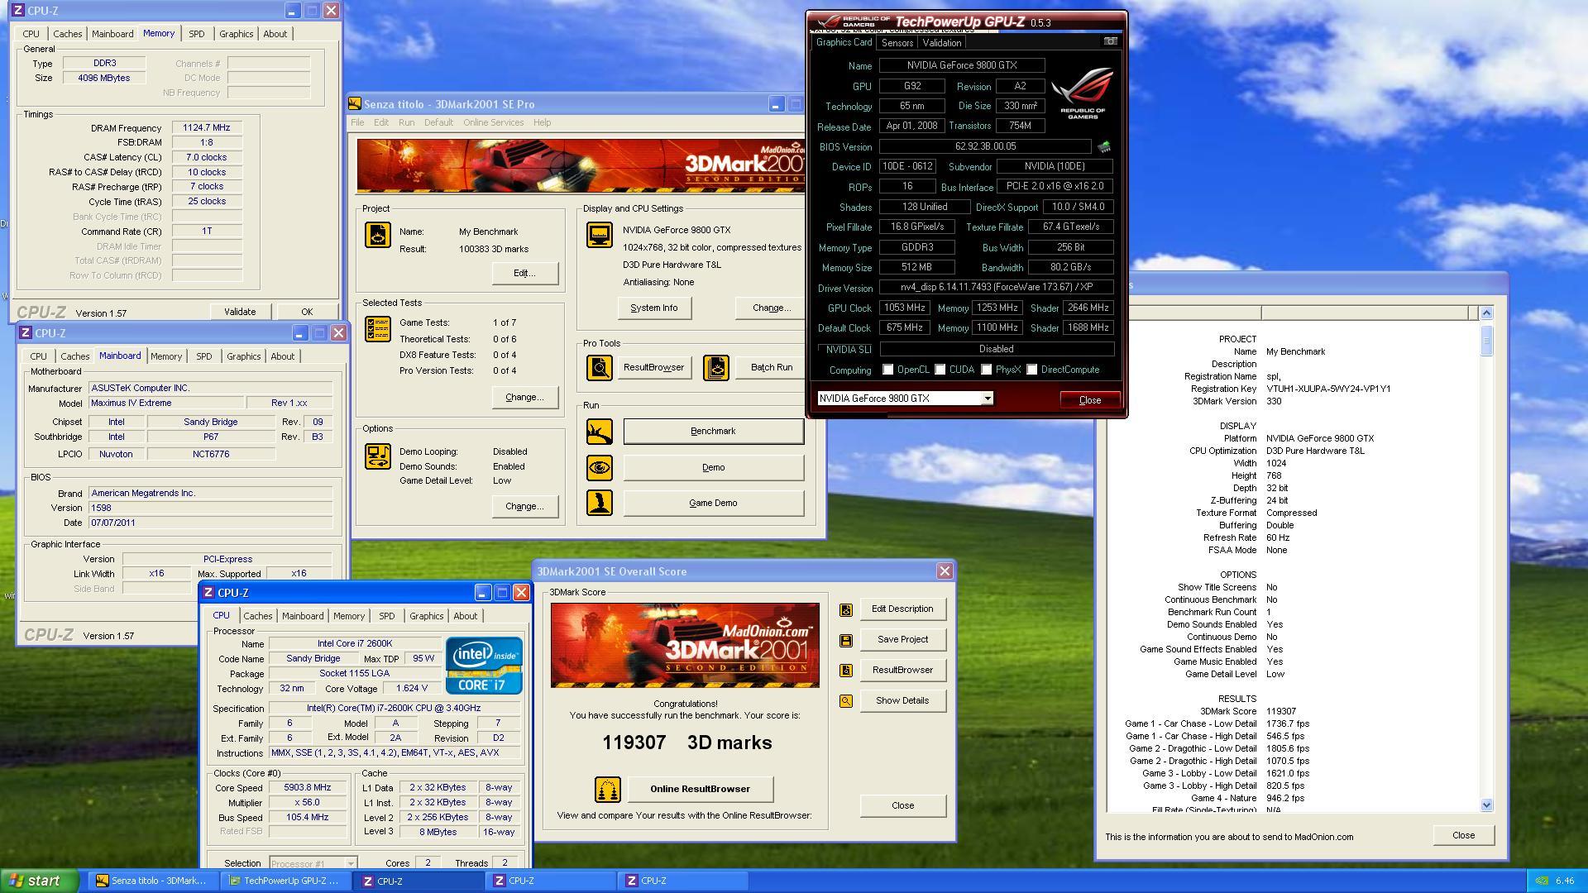Open the Run menu in 3DMark2001
Viewport: 1588px width, 893px height.
coord(406,122)
